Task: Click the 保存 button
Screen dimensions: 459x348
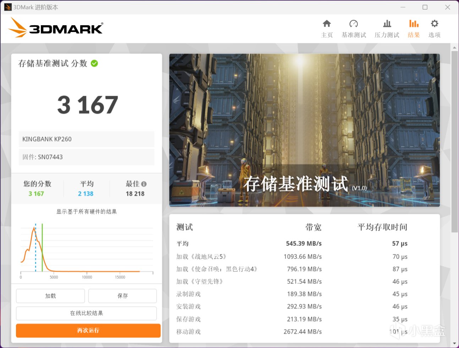Action: coord(122,296)
